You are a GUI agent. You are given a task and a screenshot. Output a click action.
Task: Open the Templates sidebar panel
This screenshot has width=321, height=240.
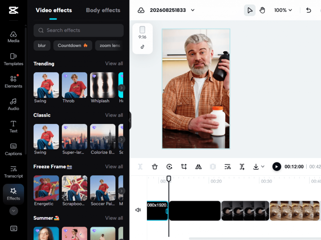point(13,59)
